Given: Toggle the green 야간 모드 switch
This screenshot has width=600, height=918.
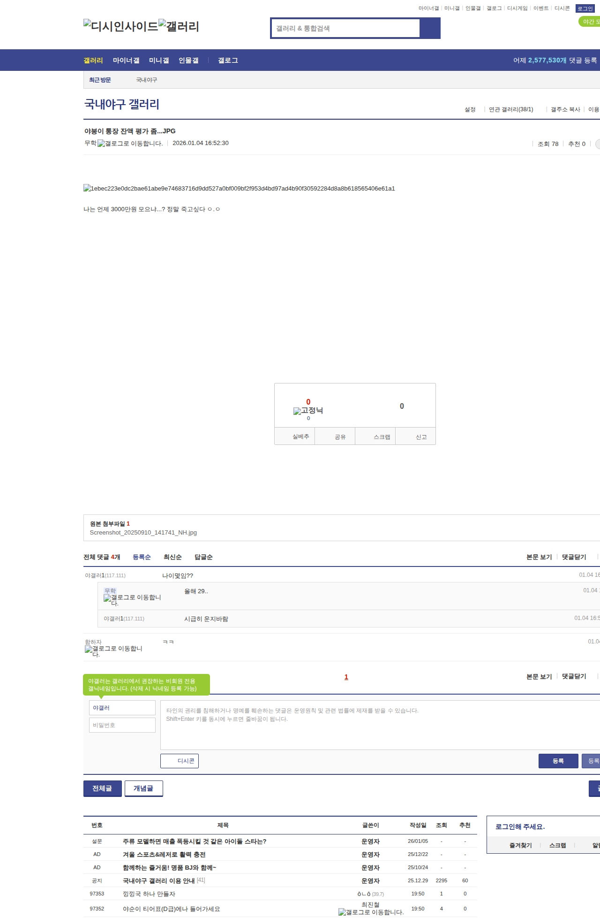Looking at the screenshot, I should tap(590, 22).
